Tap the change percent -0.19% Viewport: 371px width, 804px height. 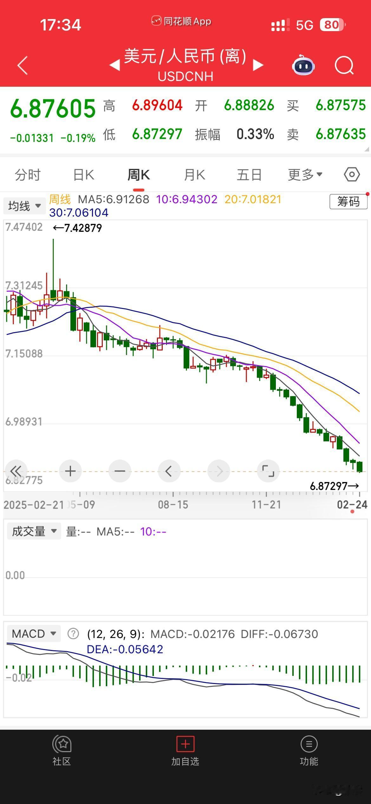tap(78, 138)
